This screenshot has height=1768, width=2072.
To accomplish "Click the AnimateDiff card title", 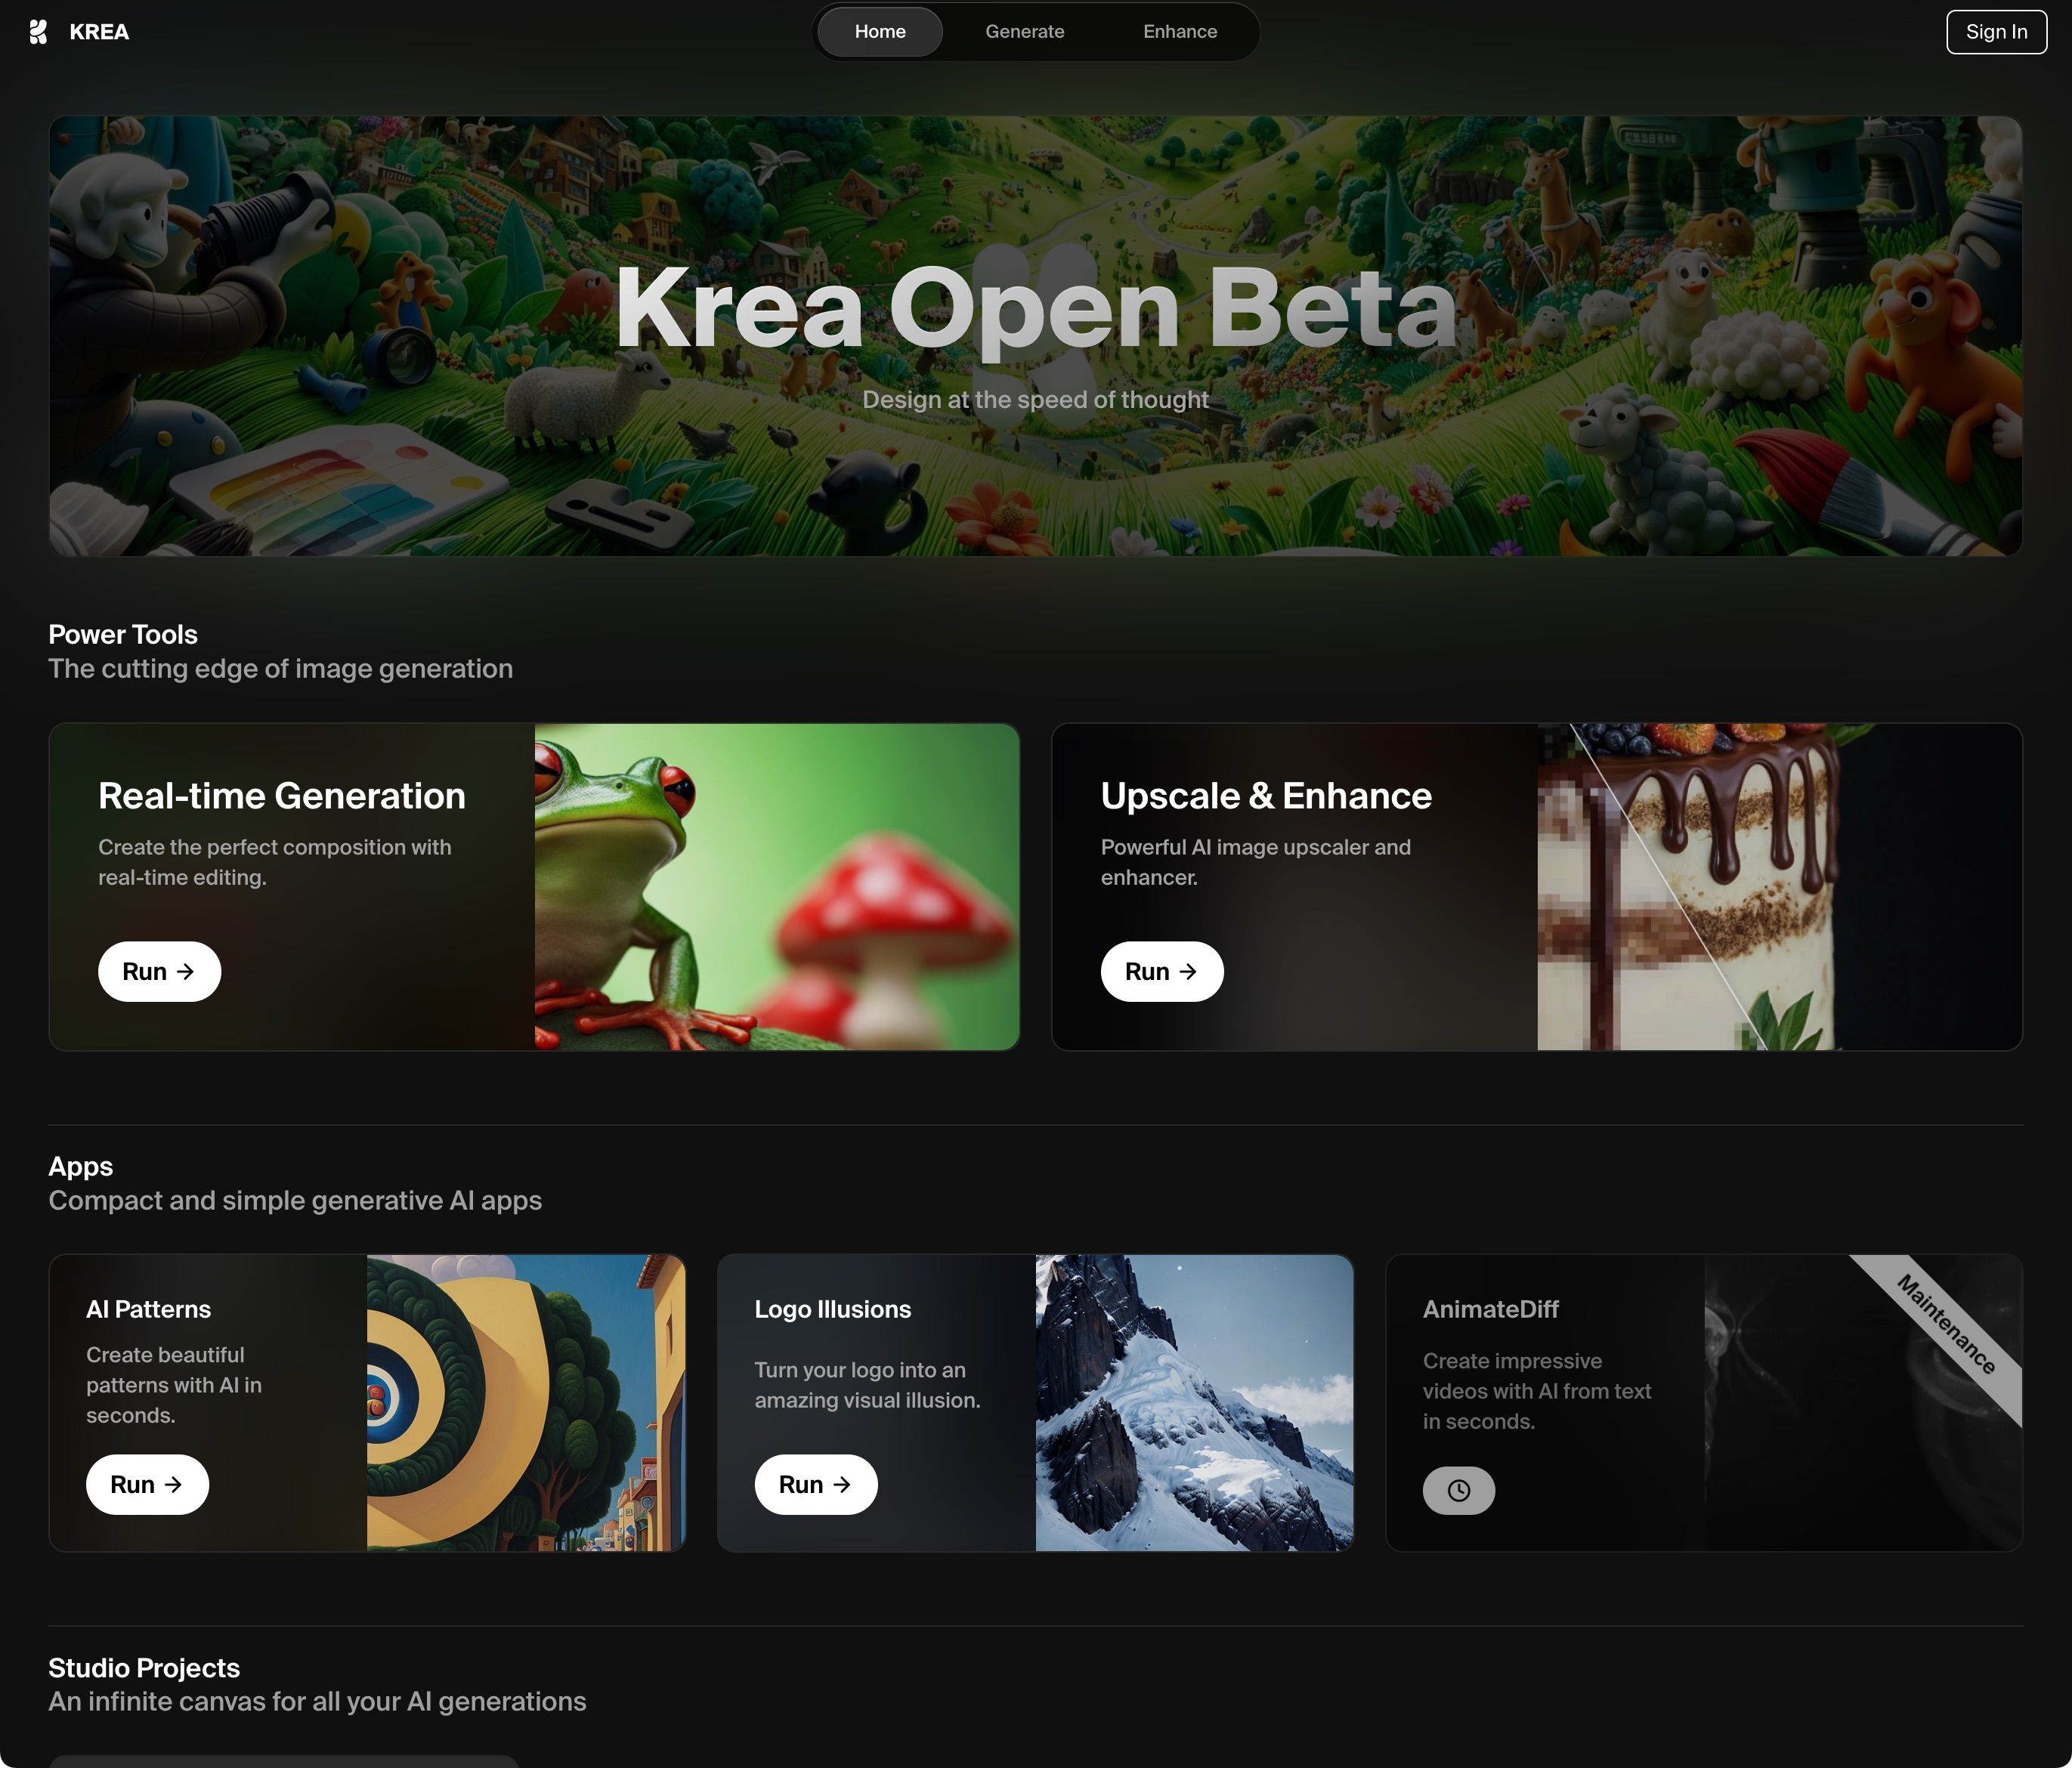I will click(x=1490, y=1309).
